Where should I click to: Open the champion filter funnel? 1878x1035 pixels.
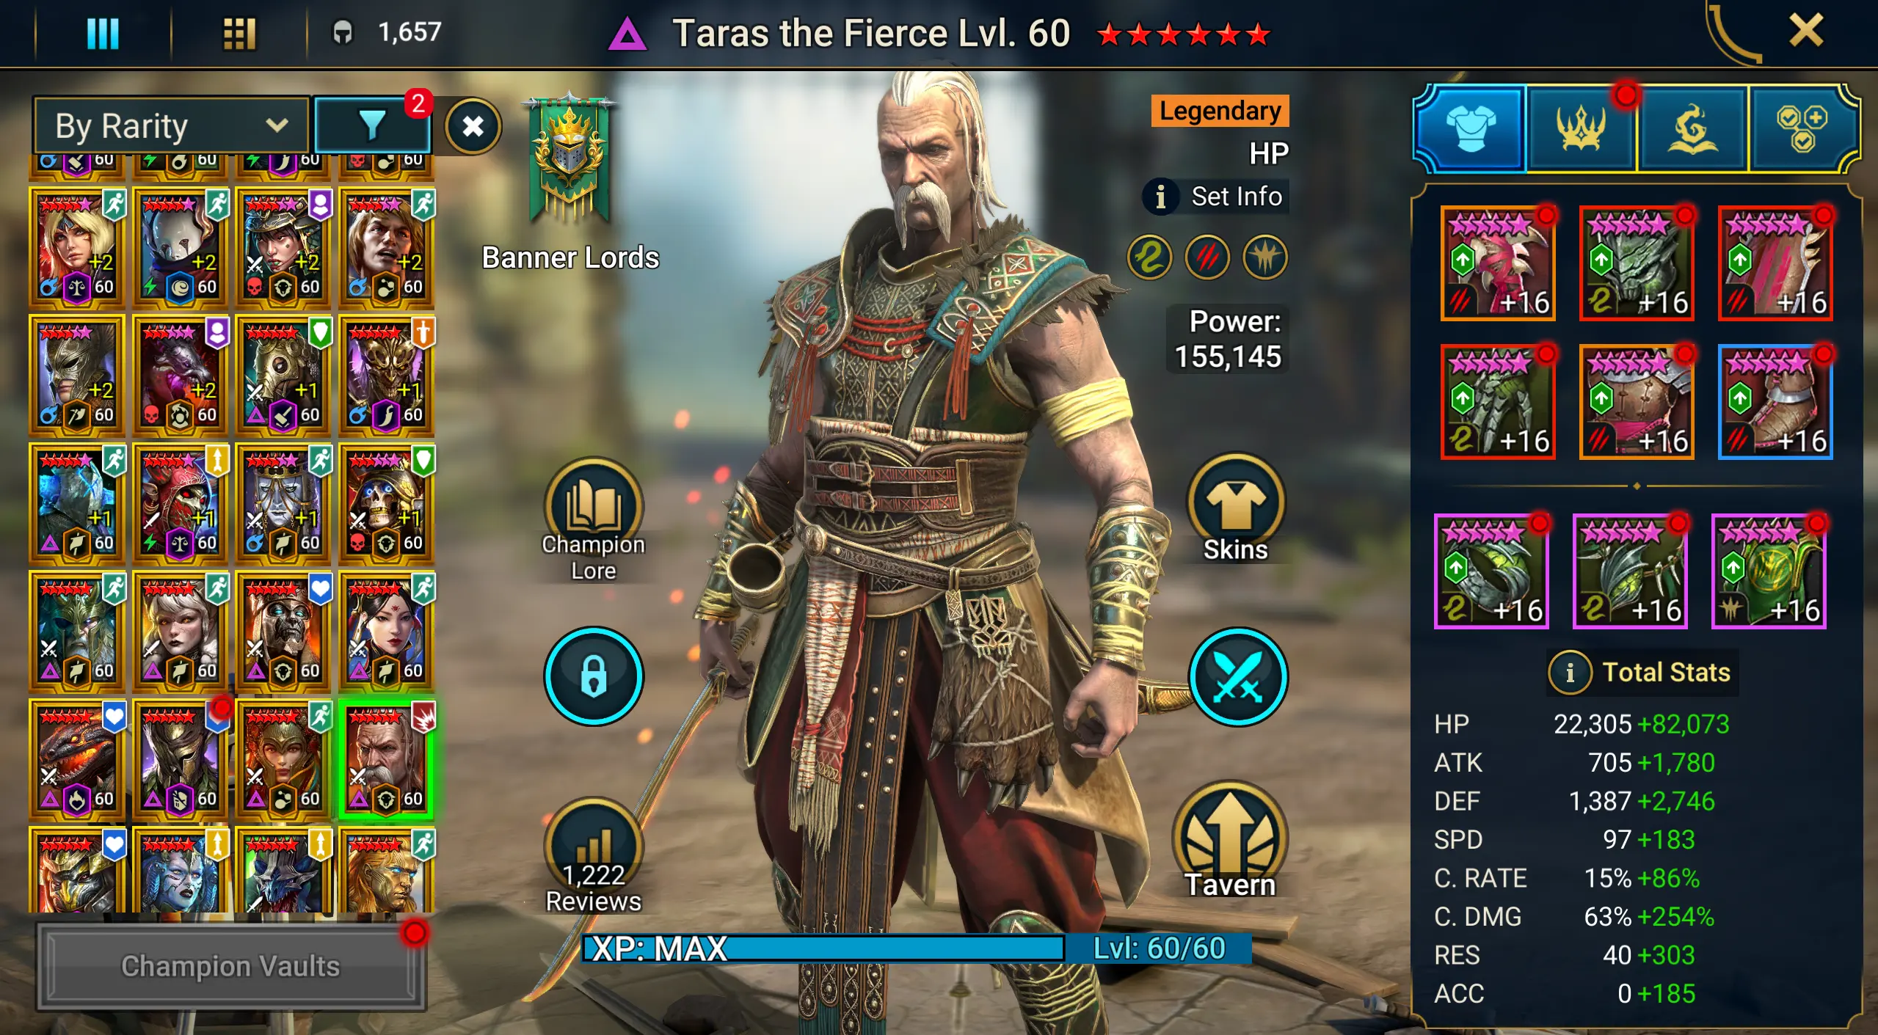(x=372, y=125)
